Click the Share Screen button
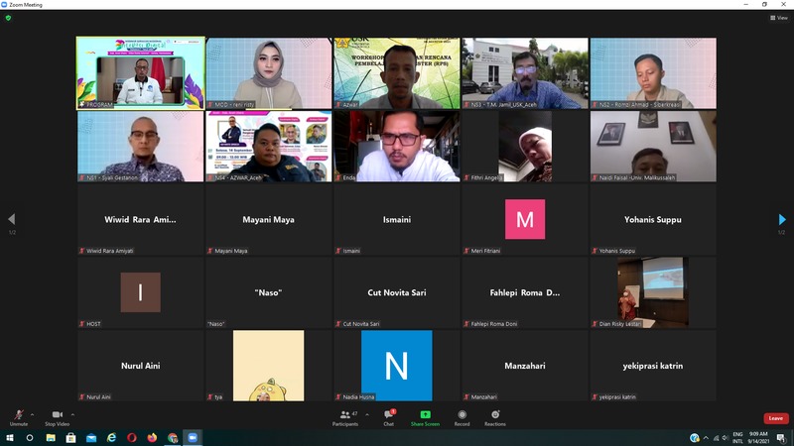 coord(425,416)
